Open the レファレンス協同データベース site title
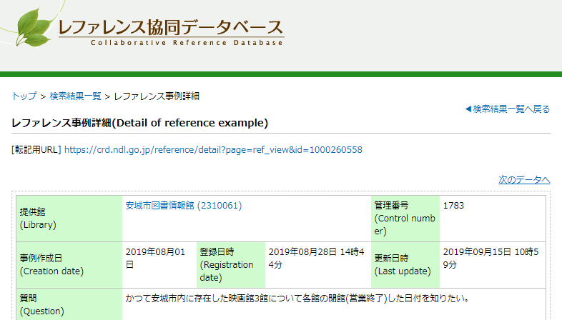Screen dimensions: 562x320 [171, 28]
